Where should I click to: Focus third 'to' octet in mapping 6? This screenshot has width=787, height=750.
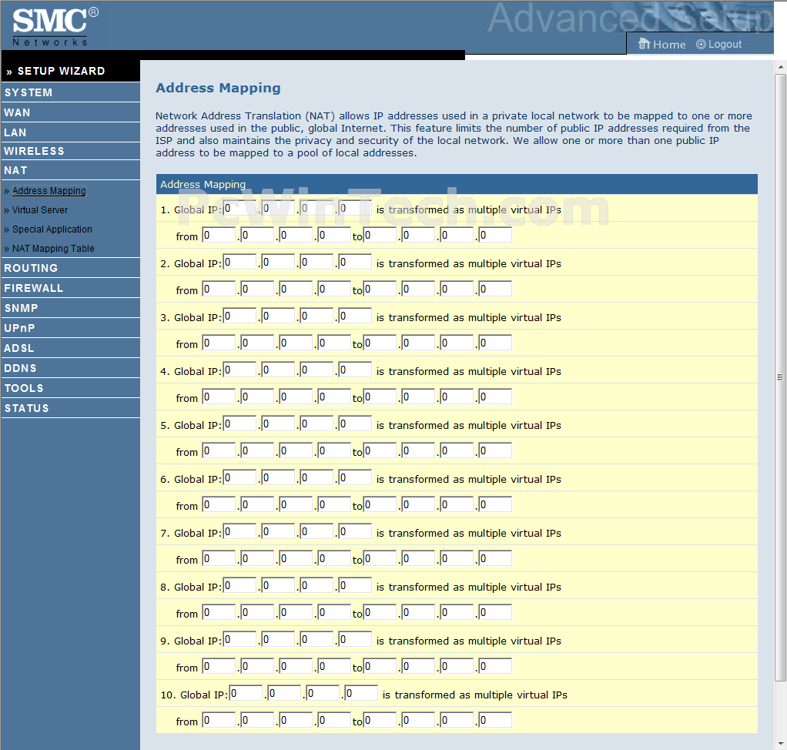(x=457, y=504)
